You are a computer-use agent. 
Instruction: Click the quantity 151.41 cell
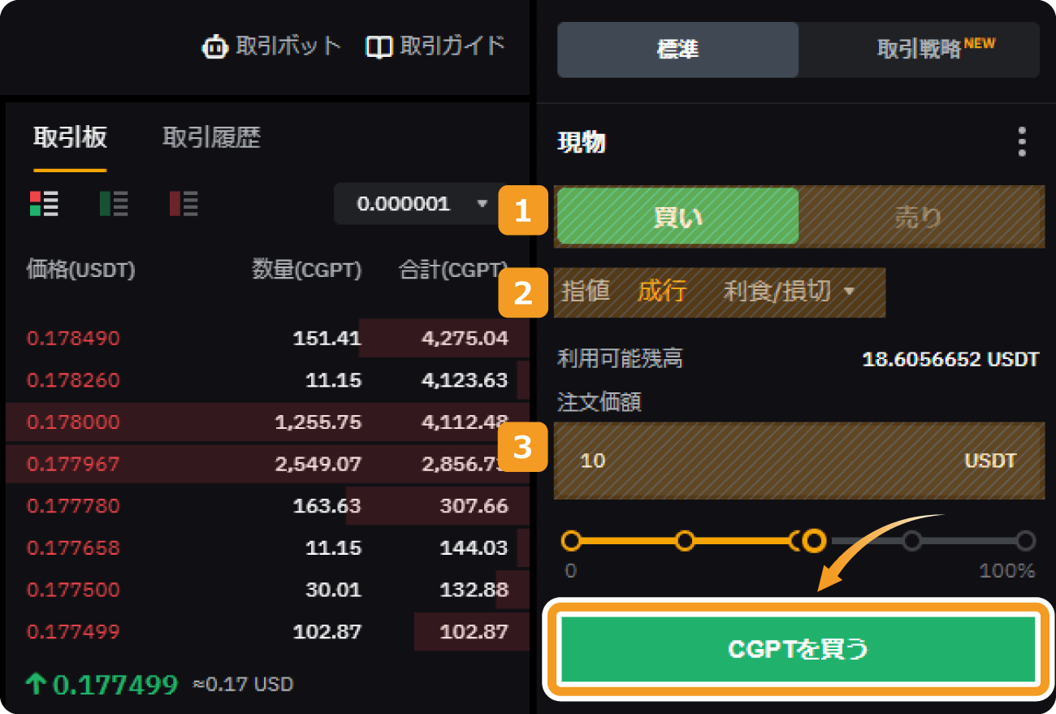click(x=327, y=338)
